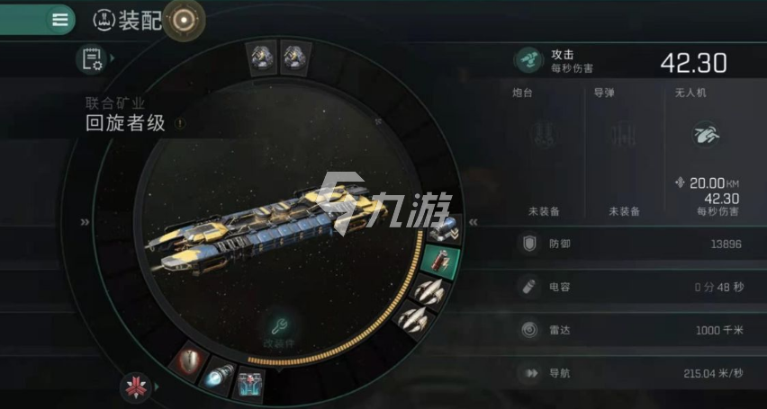Expand left panel with double-chevron arrow
The width and height of the screenshot is (767, 409).
click(86, 222)
